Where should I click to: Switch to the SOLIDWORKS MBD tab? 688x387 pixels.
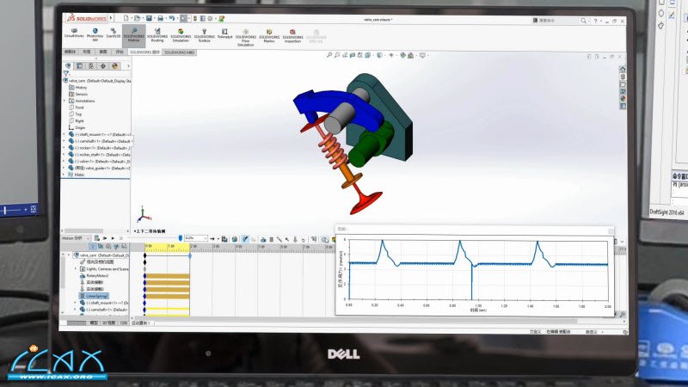point(179,52)
